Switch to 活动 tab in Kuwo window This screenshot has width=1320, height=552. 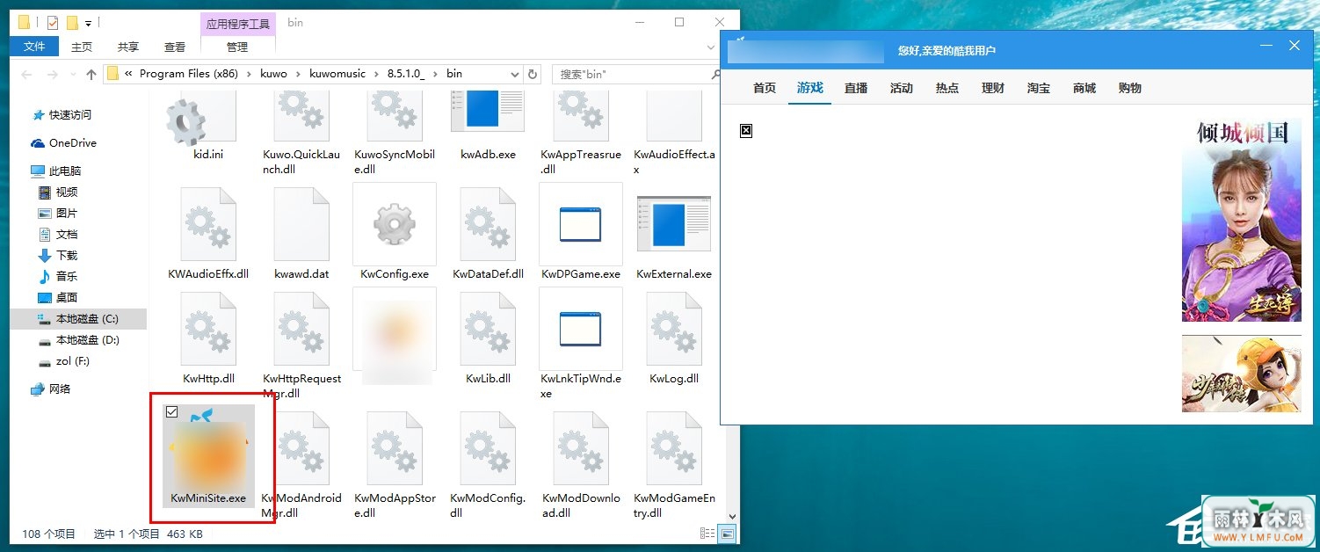point(902,88)
